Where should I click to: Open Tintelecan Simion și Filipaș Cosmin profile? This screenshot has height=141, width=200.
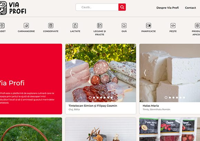pos(93,106)
